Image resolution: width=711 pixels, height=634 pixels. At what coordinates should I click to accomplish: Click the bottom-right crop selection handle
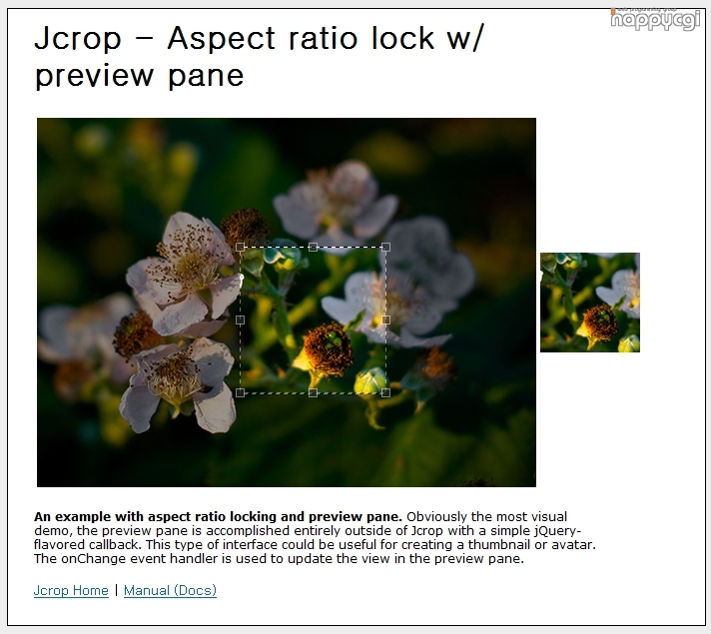385,392
